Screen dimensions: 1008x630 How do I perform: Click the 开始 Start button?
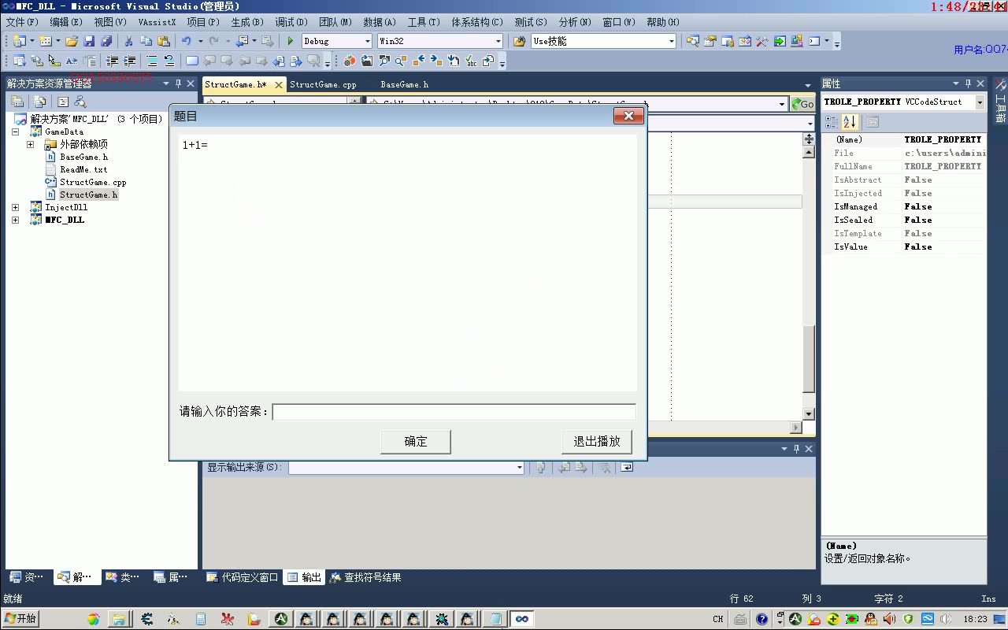pos(20,619)
